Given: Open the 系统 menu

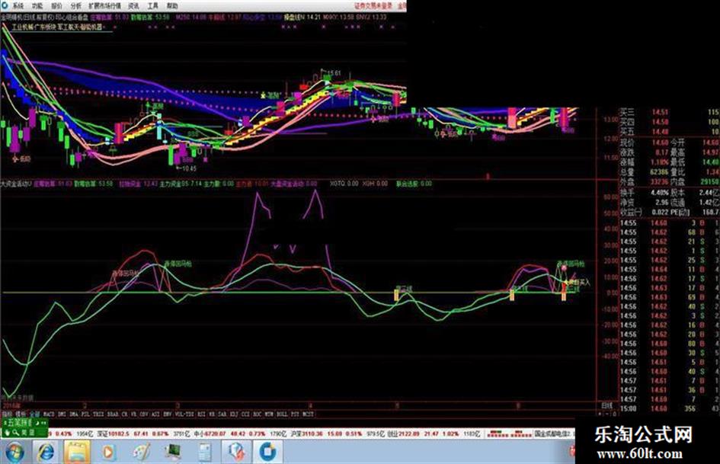Looking at the screenshot, I should (x=18, y=6).
